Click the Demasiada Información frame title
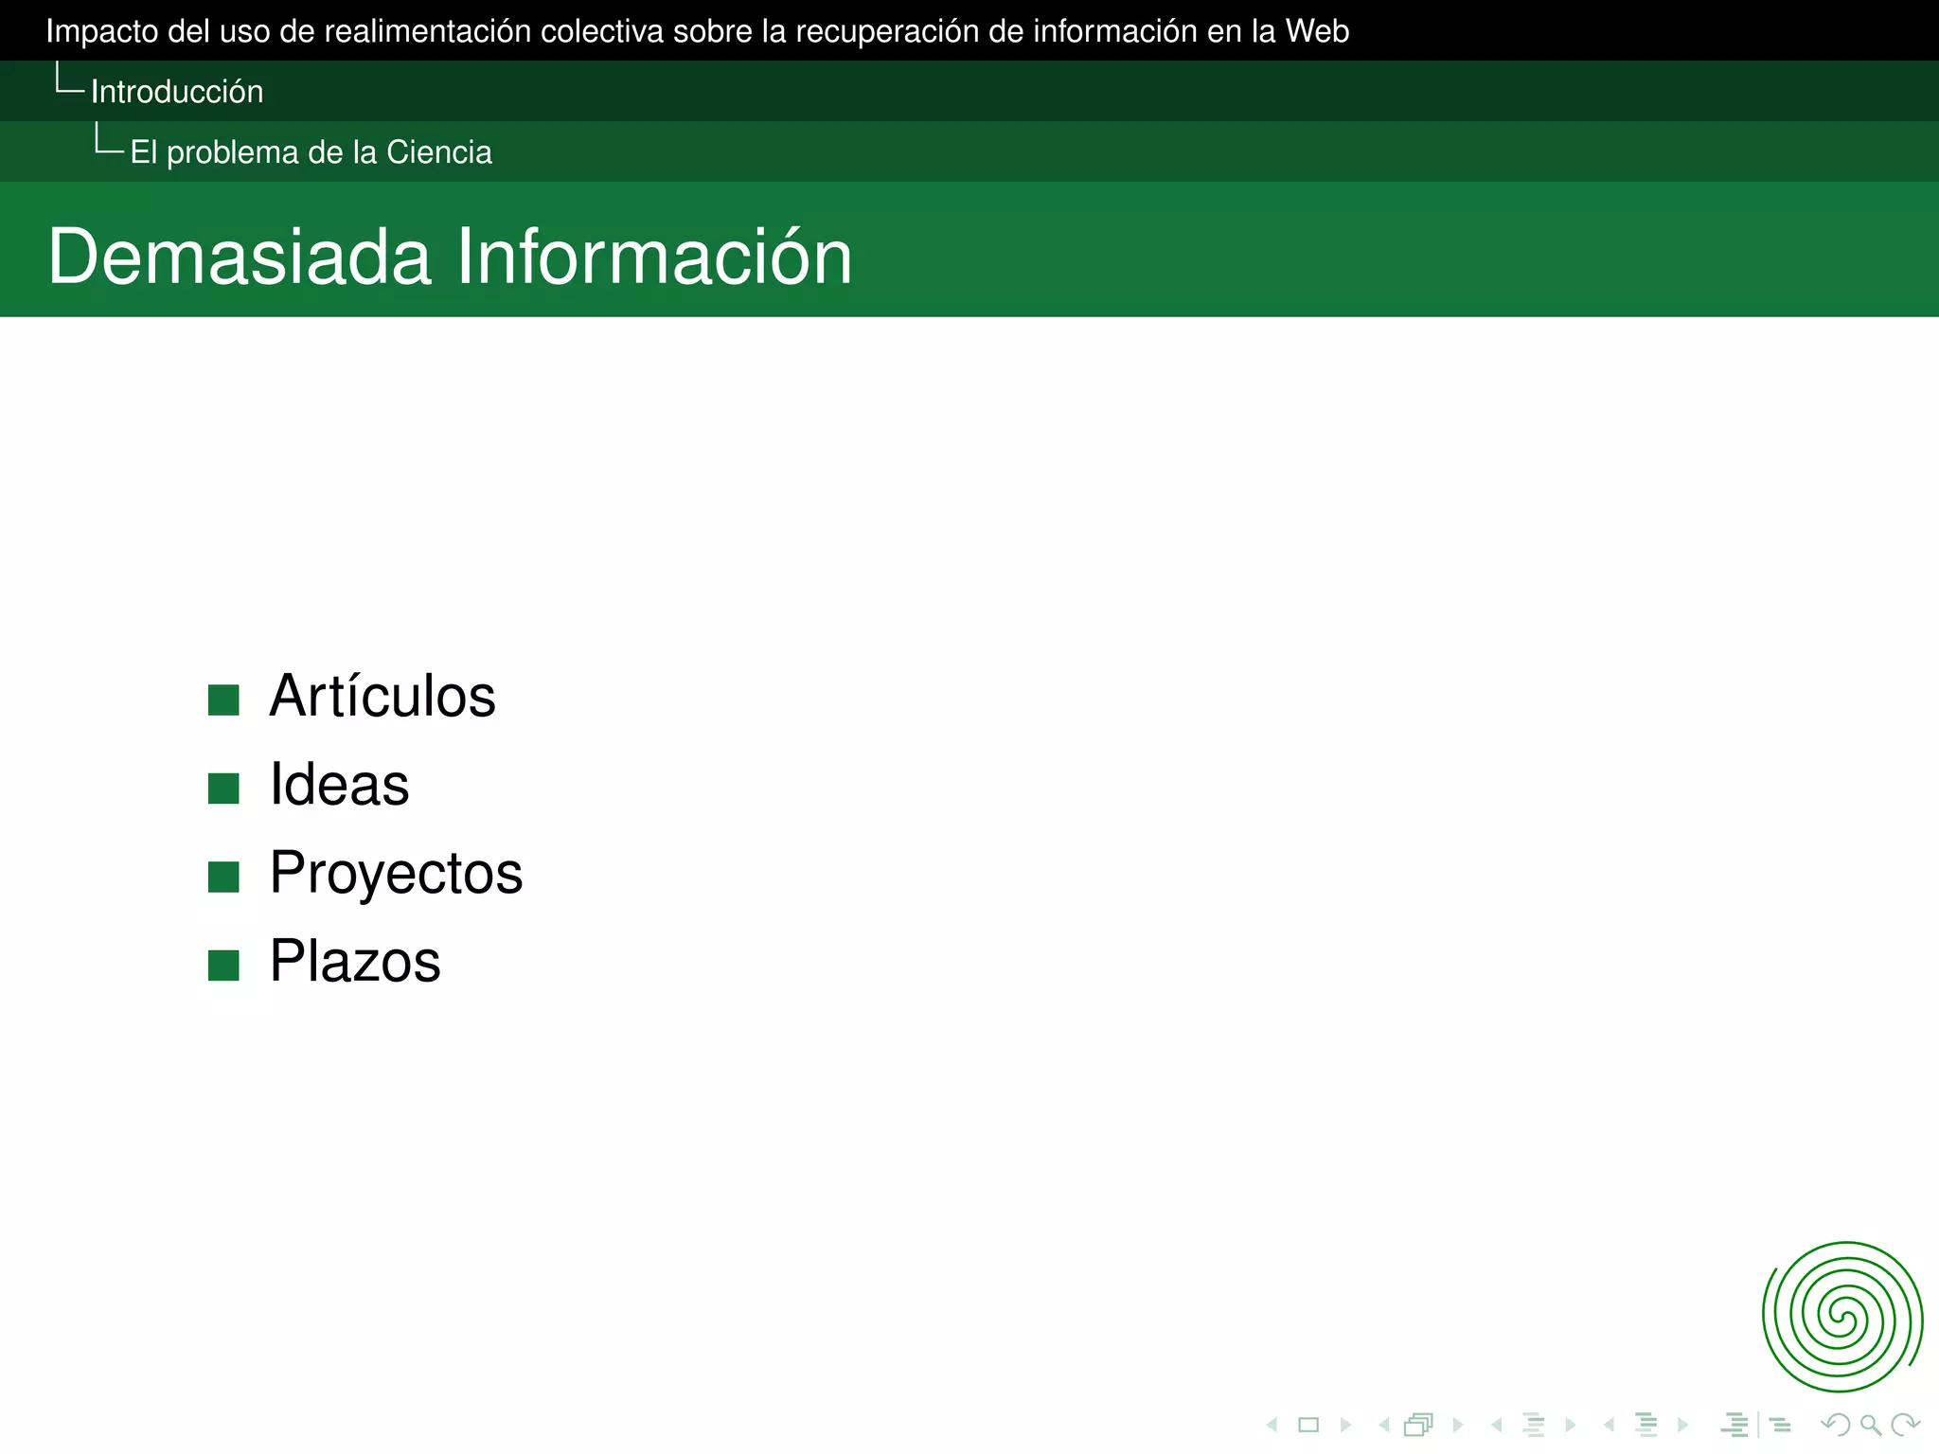 click(x=451, y=257)
